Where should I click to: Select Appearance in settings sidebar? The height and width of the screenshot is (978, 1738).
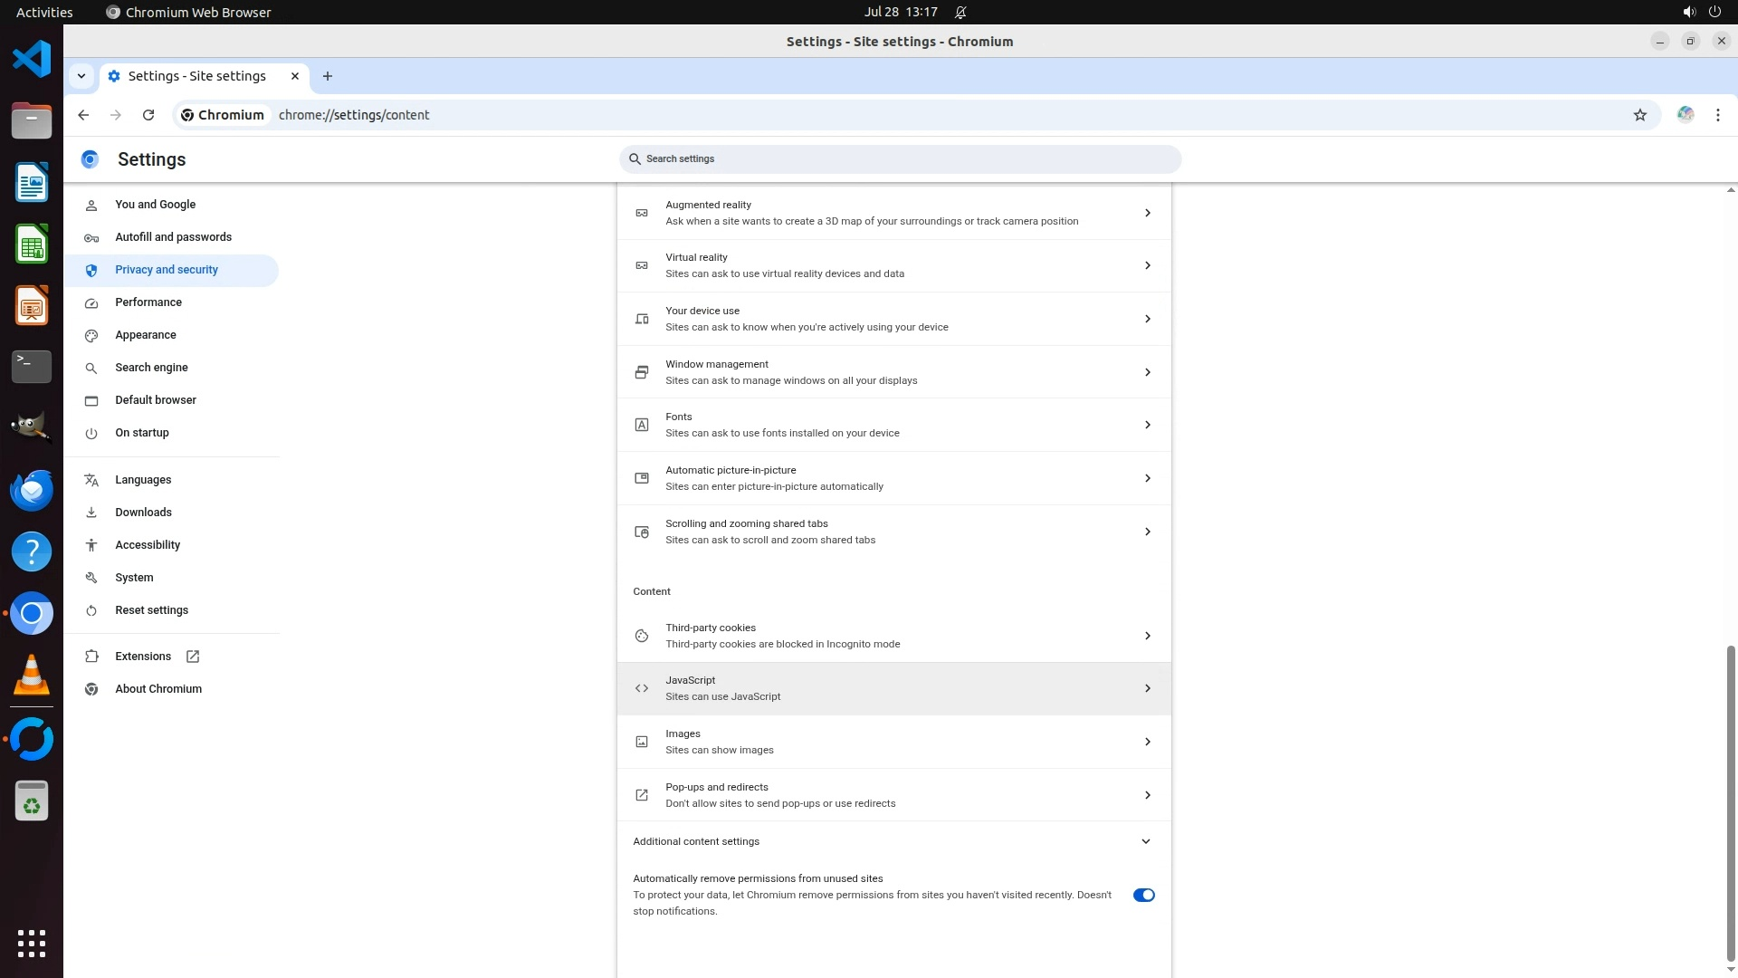click(x=146, y=335)
